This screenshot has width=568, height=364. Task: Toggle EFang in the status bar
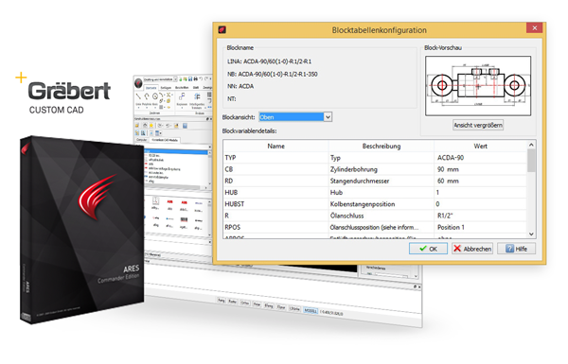point(269,305)
